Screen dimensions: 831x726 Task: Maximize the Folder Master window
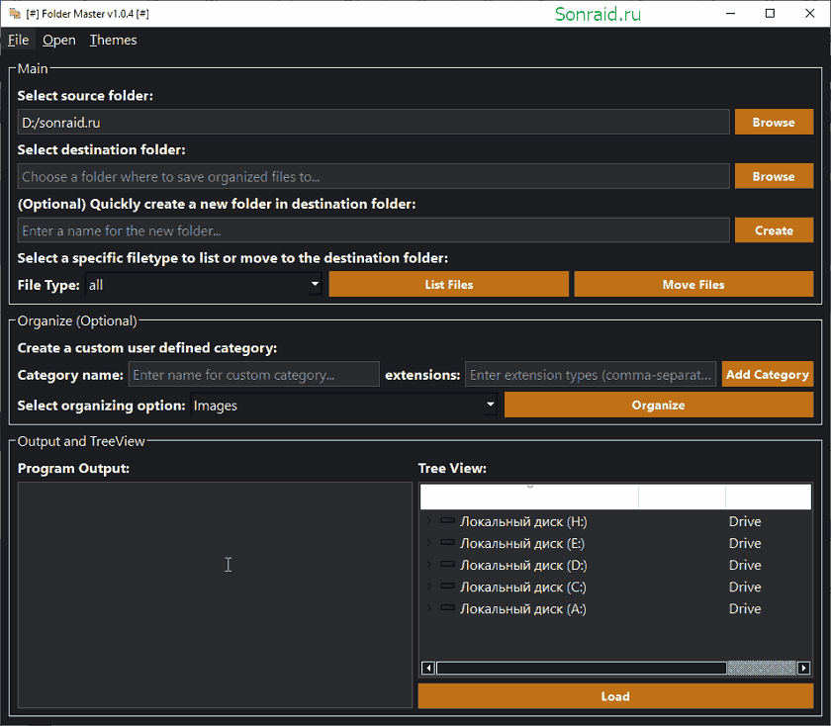(x=770, y=13)
